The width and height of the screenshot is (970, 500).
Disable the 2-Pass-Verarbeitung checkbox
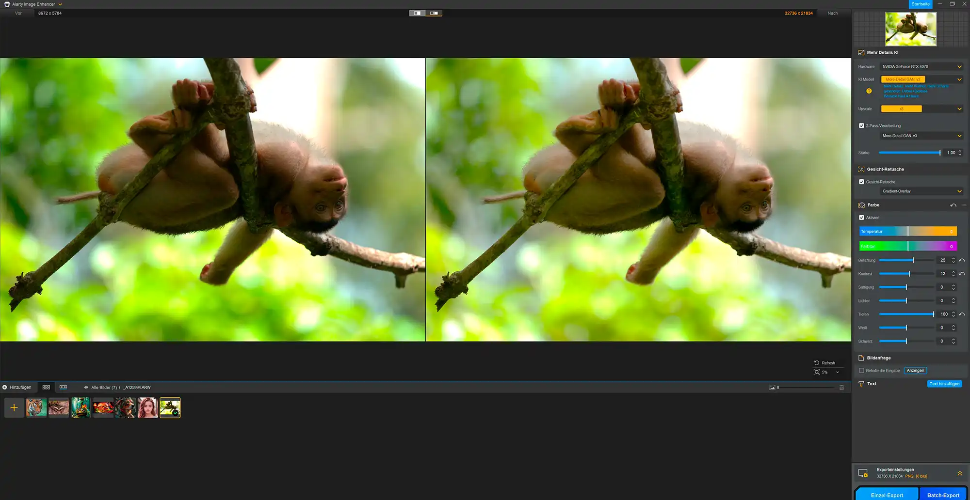coord(861,126)
